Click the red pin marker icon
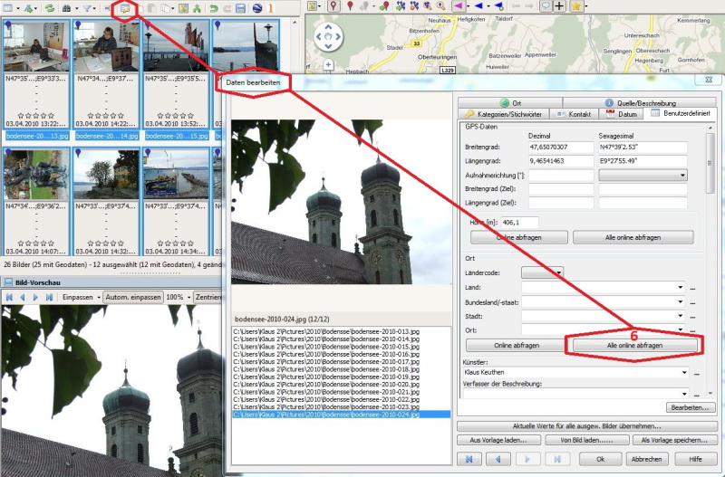Viewport: 725px width, 477px height. click(351, 6)
